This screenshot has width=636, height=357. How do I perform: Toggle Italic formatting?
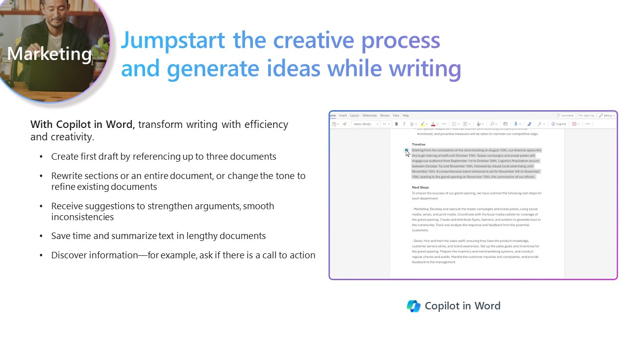(x=404, y=124)
